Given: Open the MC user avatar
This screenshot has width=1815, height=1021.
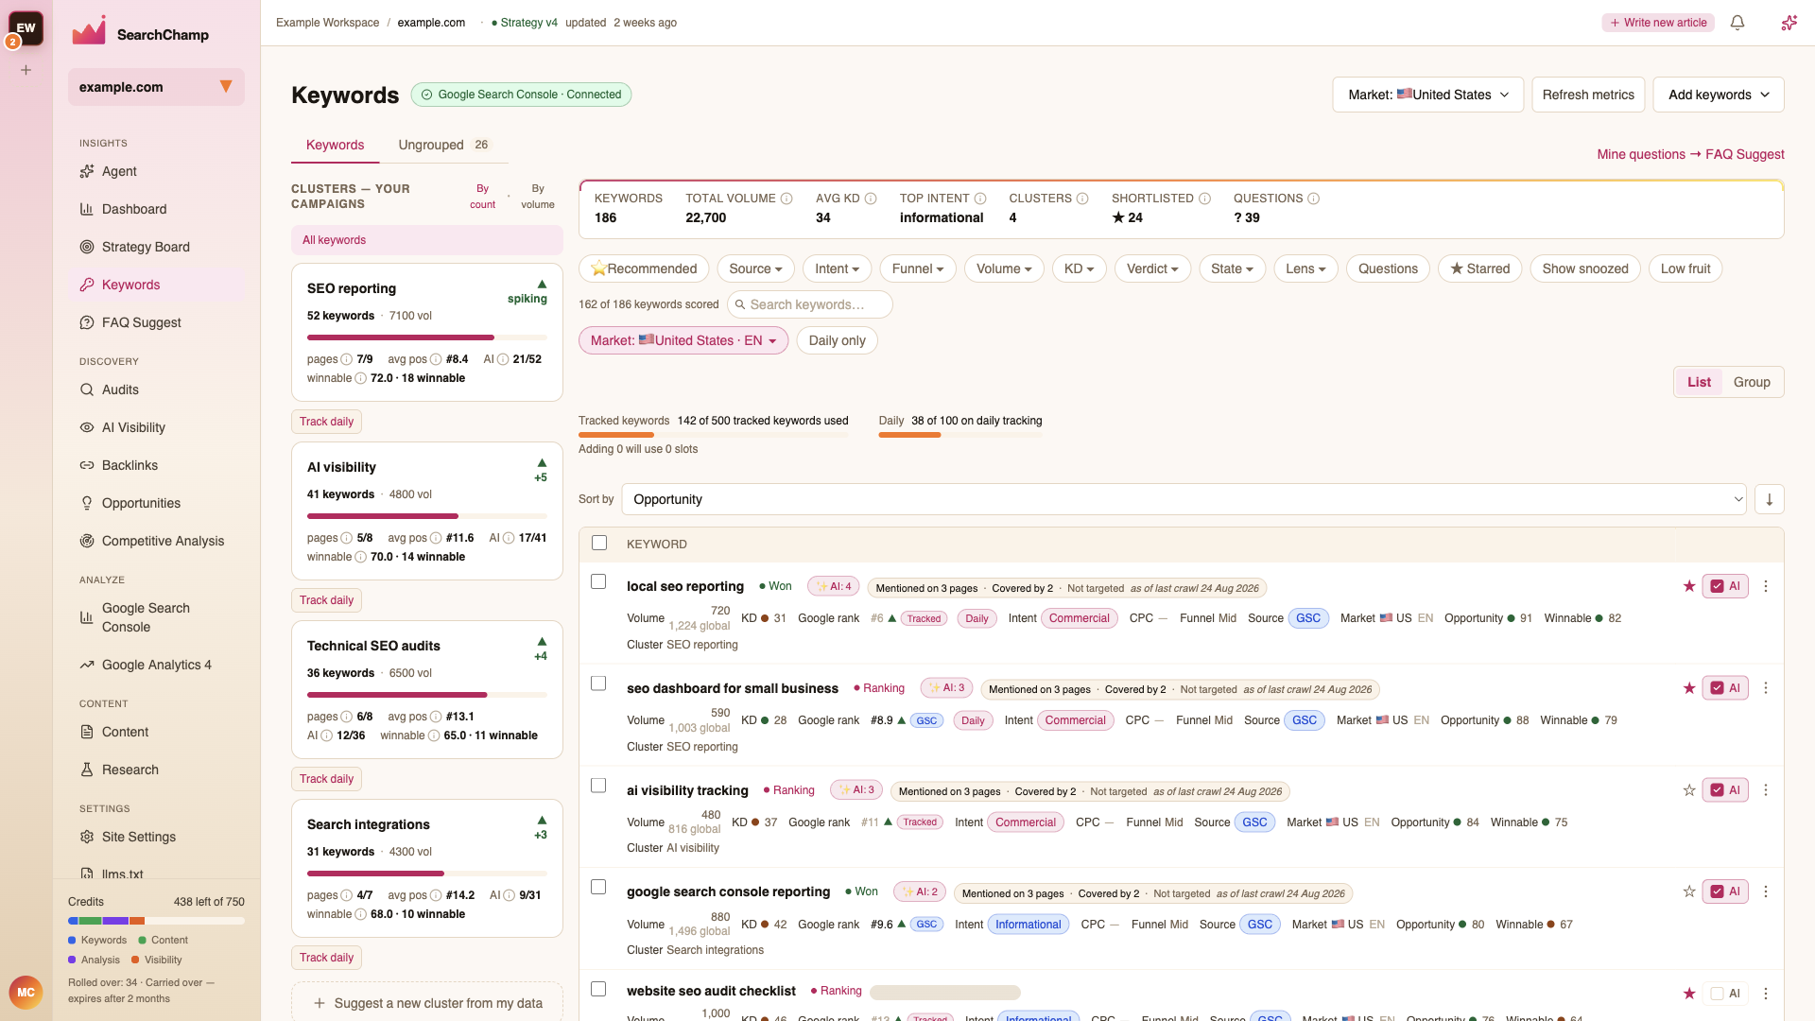Looking at the screenshot, I should [x=26, y=992].
